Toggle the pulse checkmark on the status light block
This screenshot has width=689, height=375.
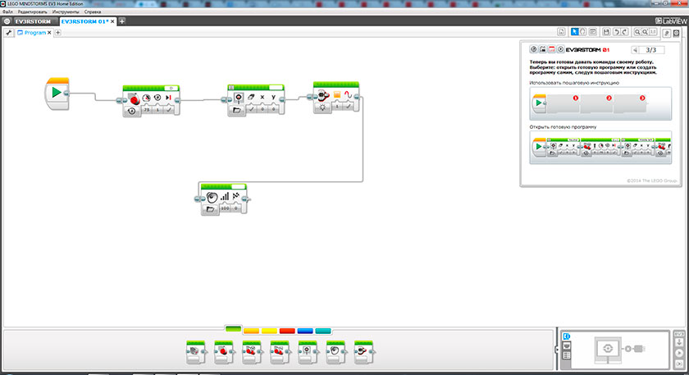(348, 106)
